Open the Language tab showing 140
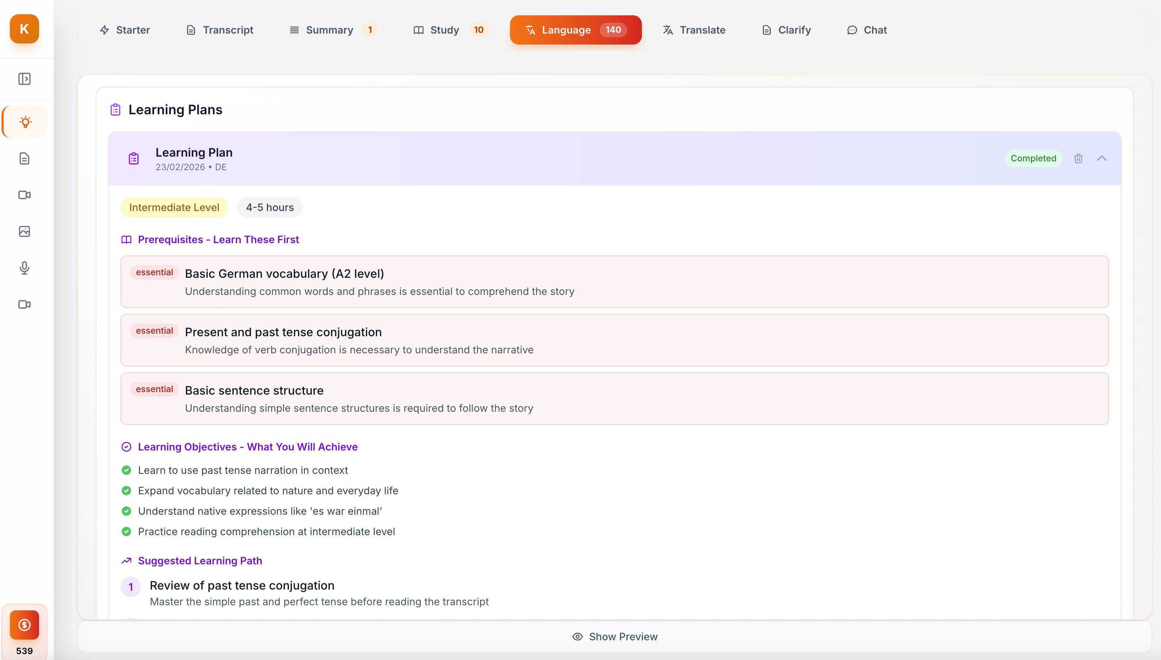The width and height of the screenshot is (1161, 660). pyautogui.click(x=575, y=30)
